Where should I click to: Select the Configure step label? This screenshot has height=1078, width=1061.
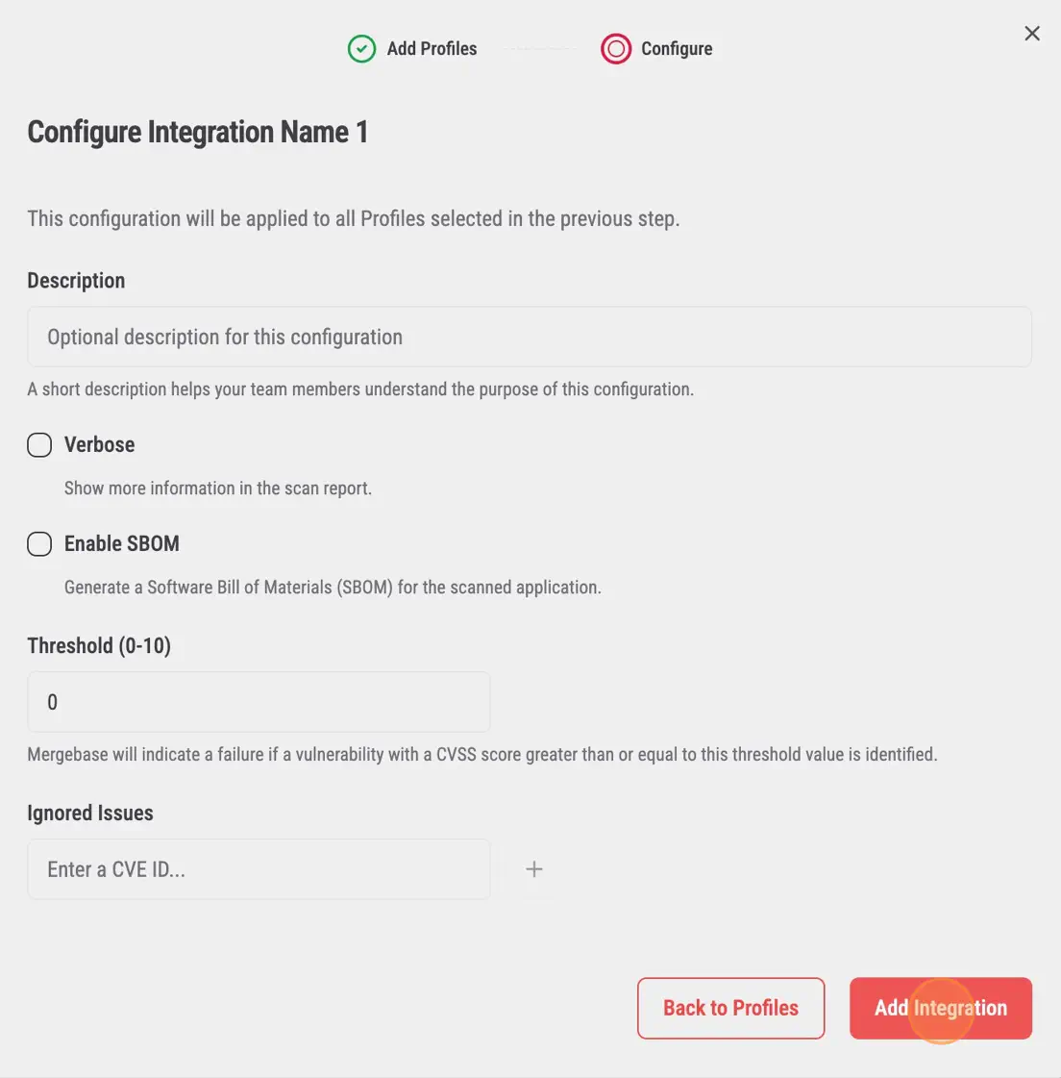point(677,49)
